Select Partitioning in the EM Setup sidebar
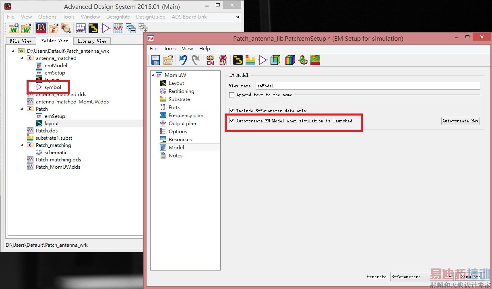Screen dimensions: 492x289 pos(181,91)
